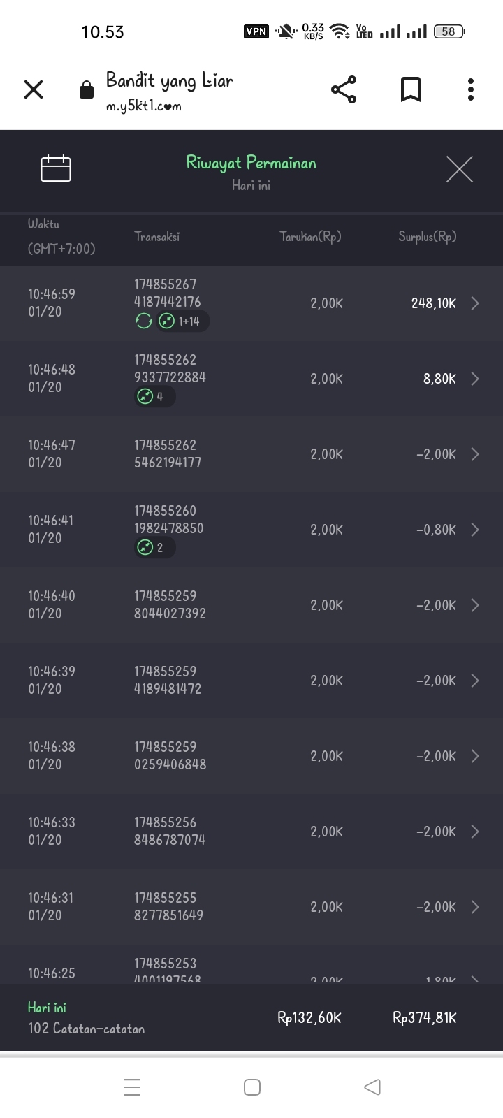The image size is (503, 1118).
Task: Select transaction 1748552598044027392 row
Action: [x=251, y=605]
